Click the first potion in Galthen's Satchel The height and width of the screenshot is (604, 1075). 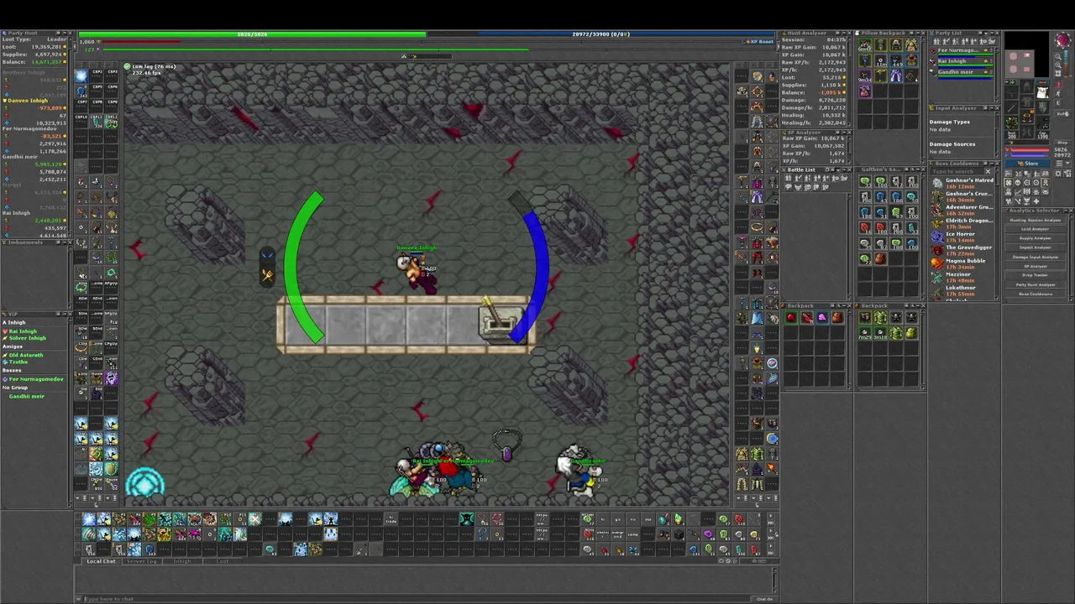point(865,181)
